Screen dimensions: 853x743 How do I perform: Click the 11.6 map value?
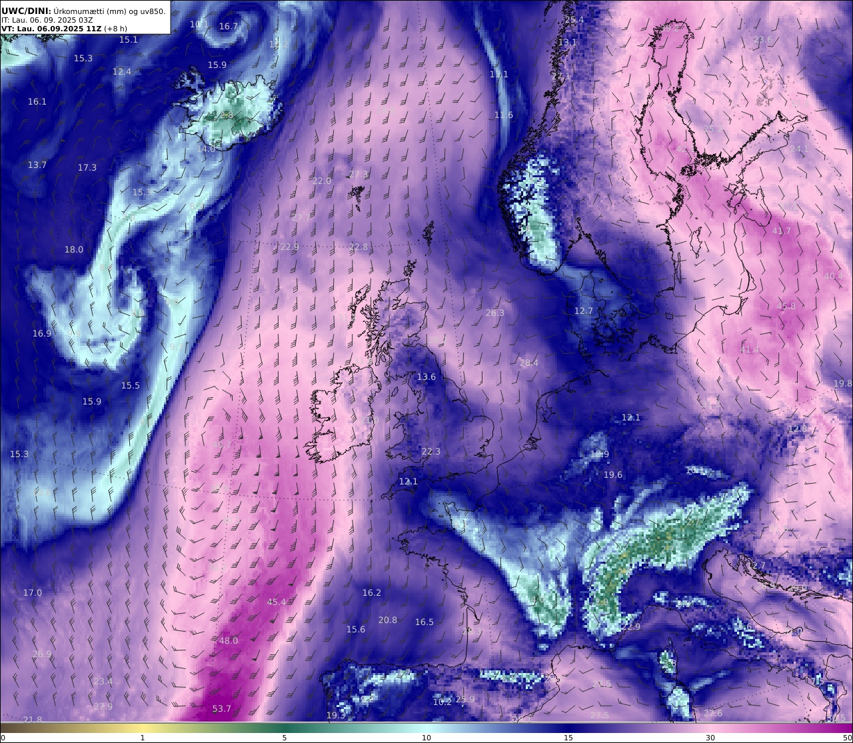[504, 115]
